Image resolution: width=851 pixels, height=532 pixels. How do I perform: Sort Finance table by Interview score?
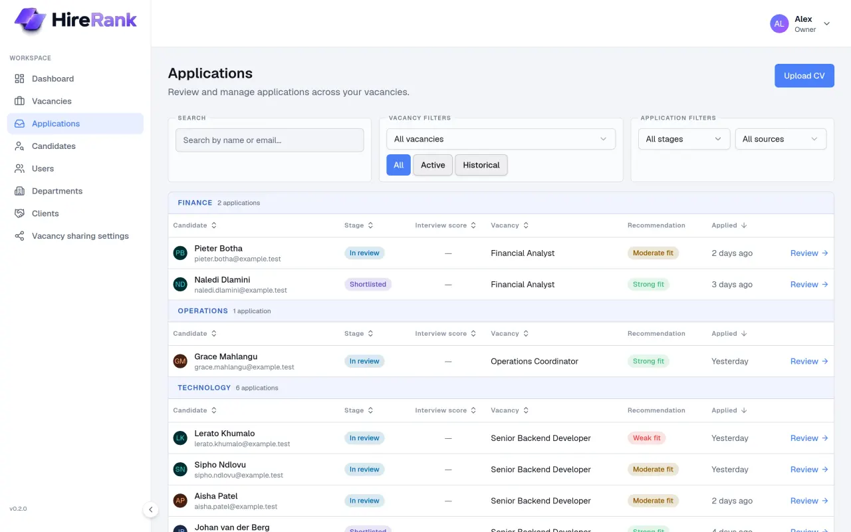coord(445,225)
